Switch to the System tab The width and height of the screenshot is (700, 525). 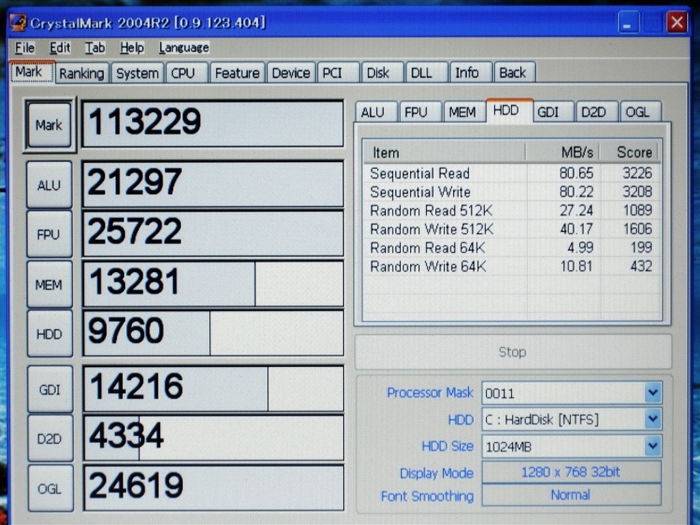tap(137, 72)
